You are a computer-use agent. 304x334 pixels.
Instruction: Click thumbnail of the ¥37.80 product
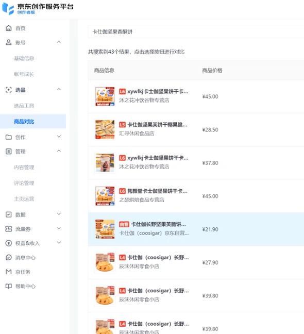click(x=105, y=163)
